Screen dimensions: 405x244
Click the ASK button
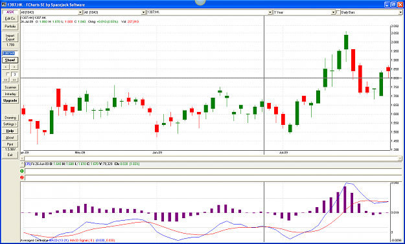[10, 12]
